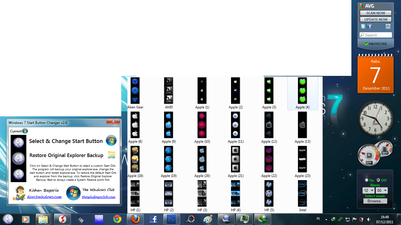Click the orange calendar gadget
The image size is (401, 225).
pyautogui.click(x=375, y=74)
